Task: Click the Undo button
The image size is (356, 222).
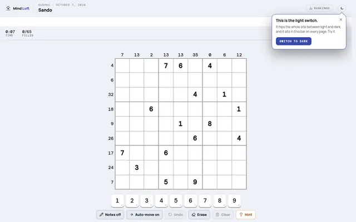Action: point(176,215)
